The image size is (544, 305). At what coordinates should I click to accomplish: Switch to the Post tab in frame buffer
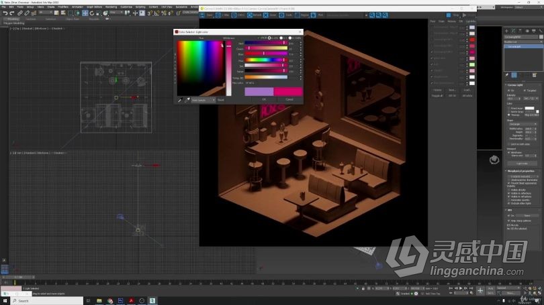(433, 21)
